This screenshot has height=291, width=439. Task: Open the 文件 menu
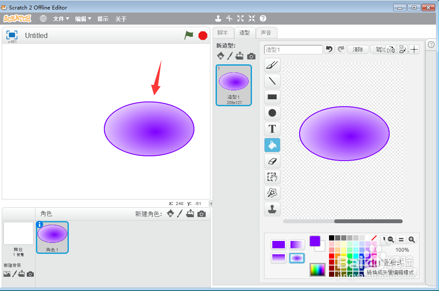61,19
